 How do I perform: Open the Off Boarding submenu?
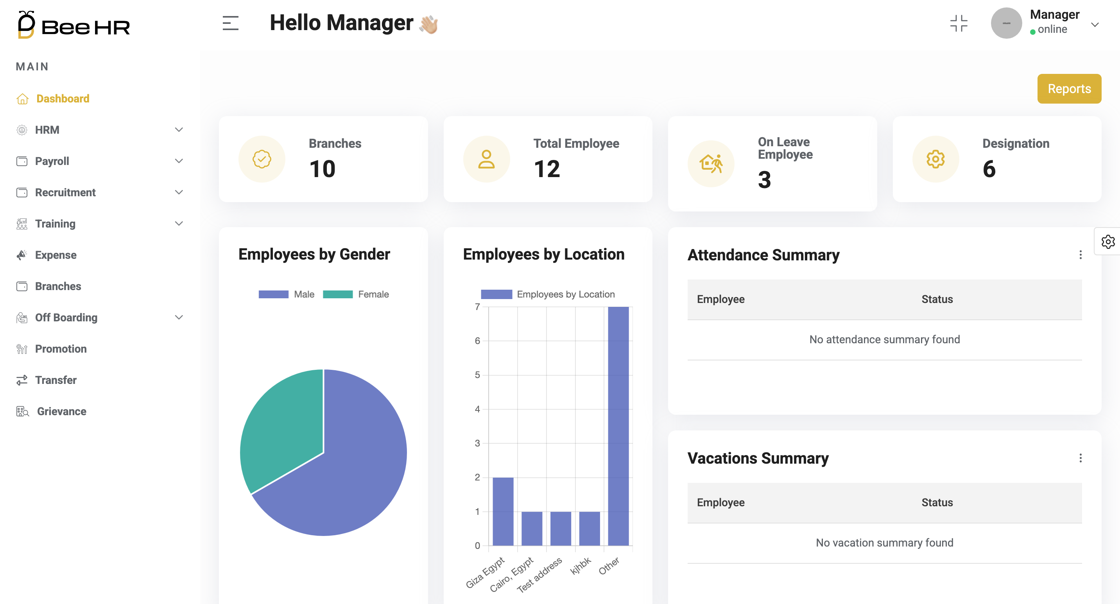[179, 317]
